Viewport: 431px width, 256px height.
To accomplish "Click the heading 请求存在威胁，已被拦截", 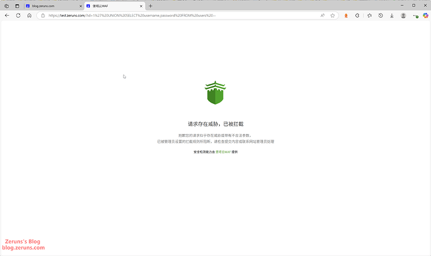I will click(x=215, y=124).
